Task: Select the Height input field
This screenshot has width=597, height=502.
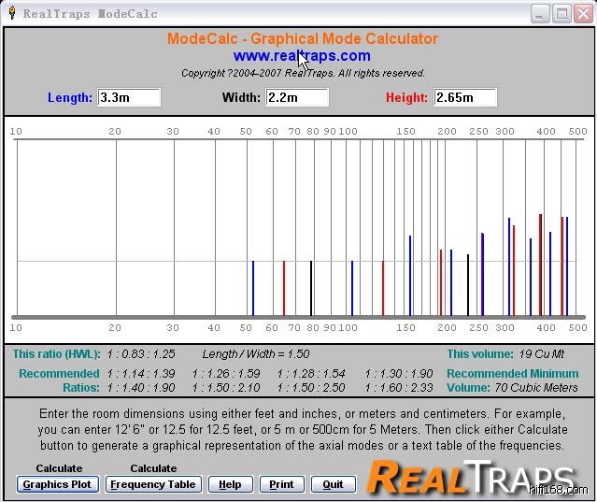Action: pyautogui.click(x=464, y=97)
